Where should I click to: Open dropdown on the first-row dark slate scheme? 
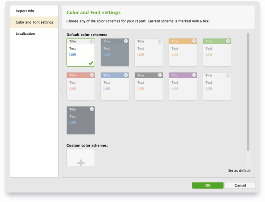126,41
